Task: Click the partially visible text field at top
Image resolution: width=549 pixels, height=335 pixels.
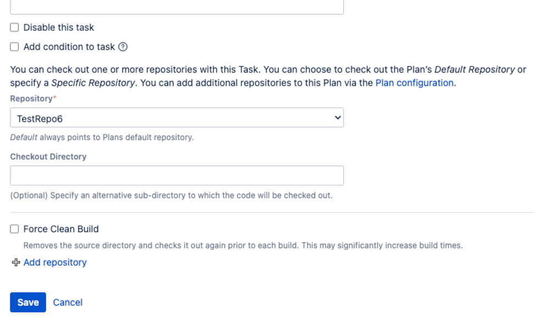Action: point(177,7)
